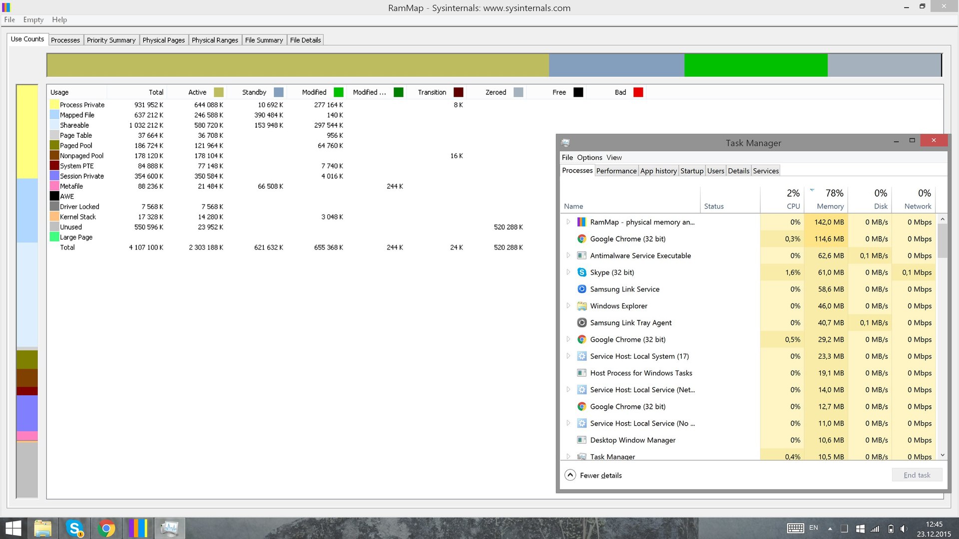Open the touch keyboard from the system tray

[x=795, y=528]
